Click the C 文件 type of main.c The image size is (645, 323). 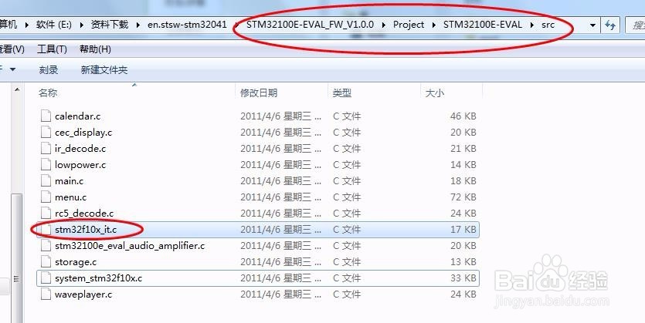pyautogui.click(x=347, y=181)
